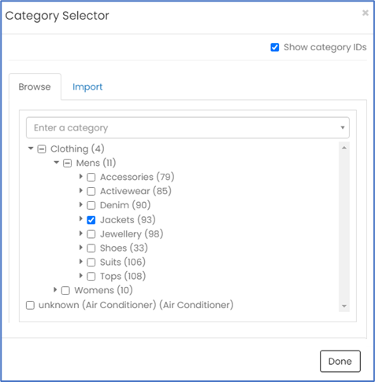This screenshot has height=382, width=375.
Task: Select the Shoes (33) checkbox
Action: tap(91, 248)
